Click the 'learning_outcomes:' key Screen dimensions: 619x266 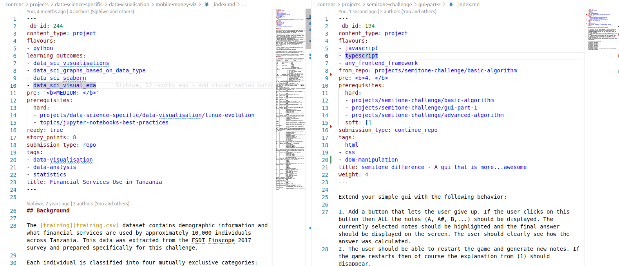(x=56, y=56)
